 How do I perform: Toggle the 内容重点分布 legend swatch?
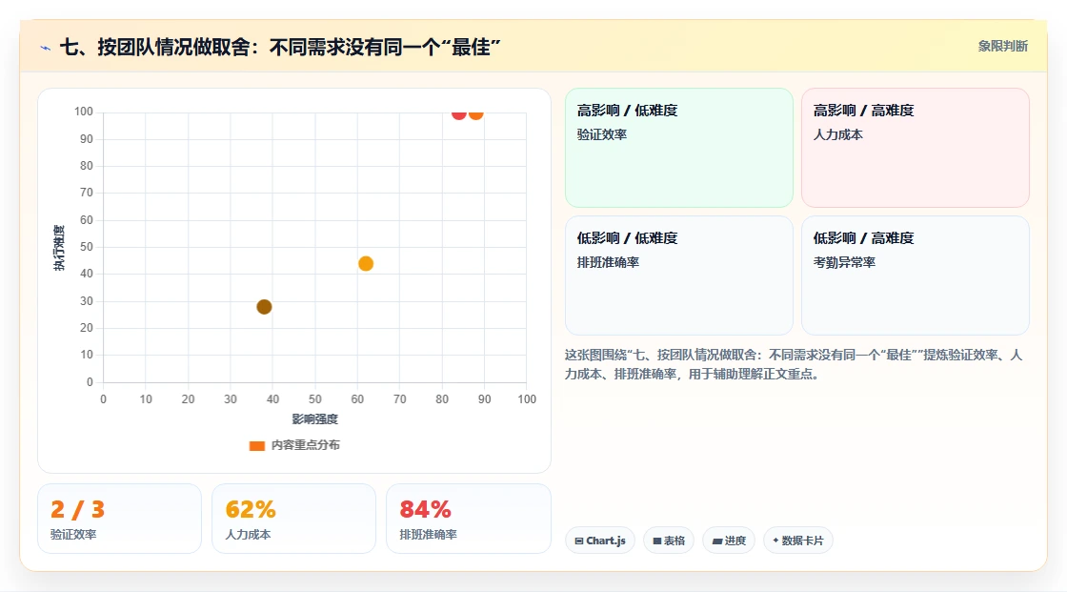256,445
